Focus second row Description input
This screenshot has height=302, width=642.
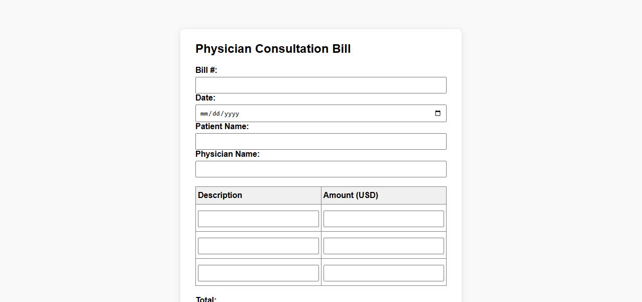pos(258,246)
